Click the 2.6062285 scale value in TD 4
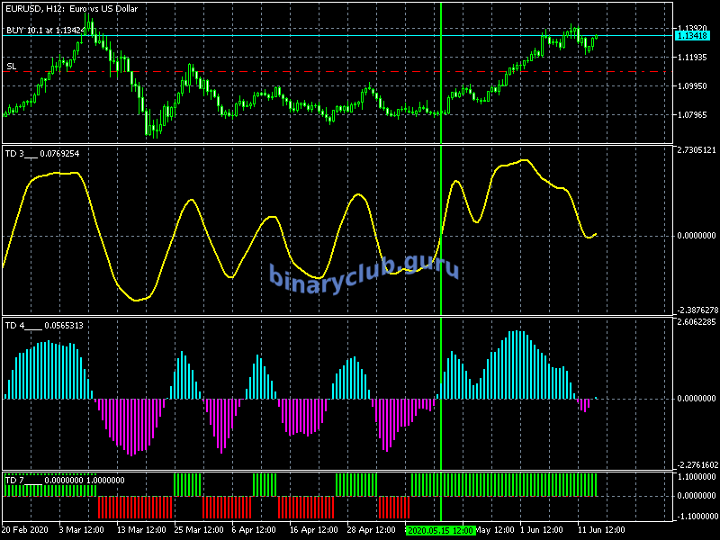This screenshot has height=540, width=720. pyautogui.click(x=696, y=322)
